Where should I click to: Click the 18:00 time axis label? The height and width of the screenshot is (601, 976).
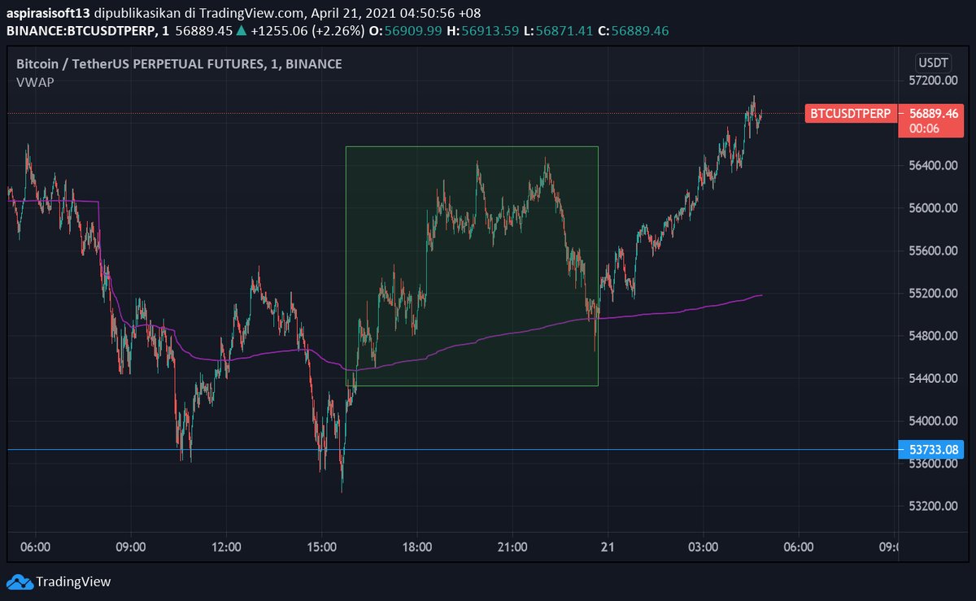pos(416,547)
